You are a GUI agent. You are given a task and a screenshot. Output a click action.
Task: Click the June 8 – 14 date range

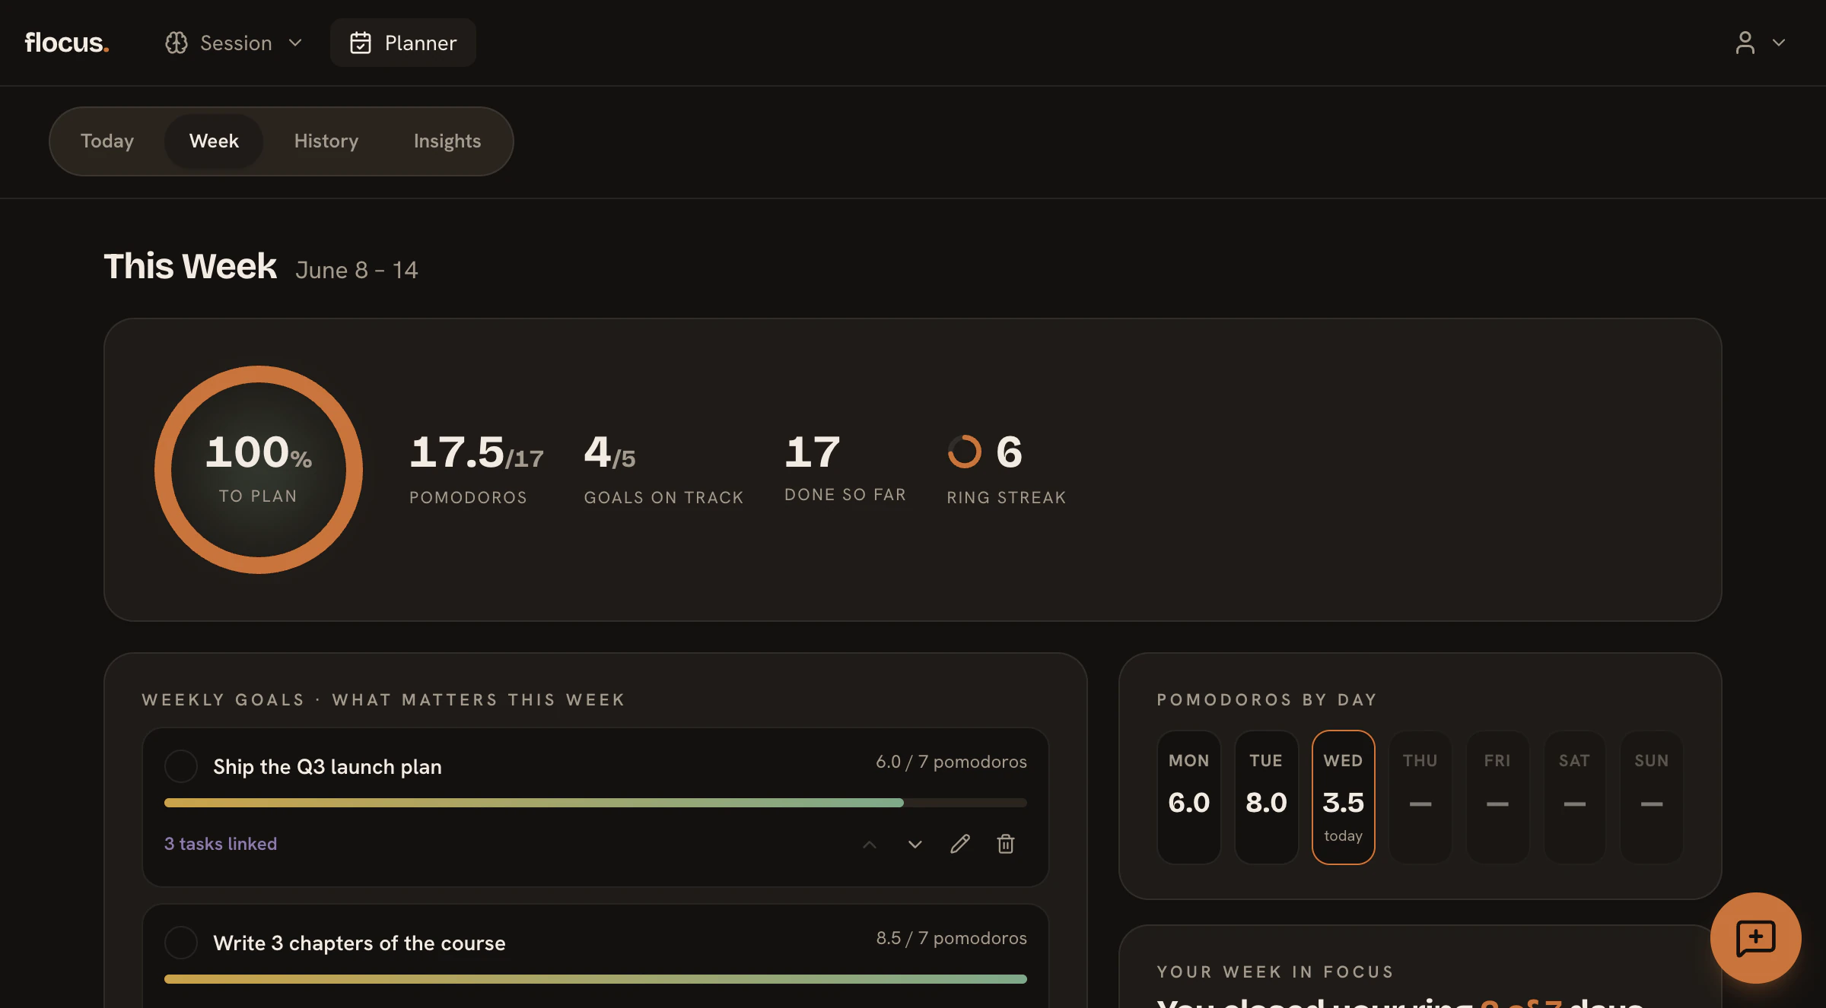pos(357,270)
